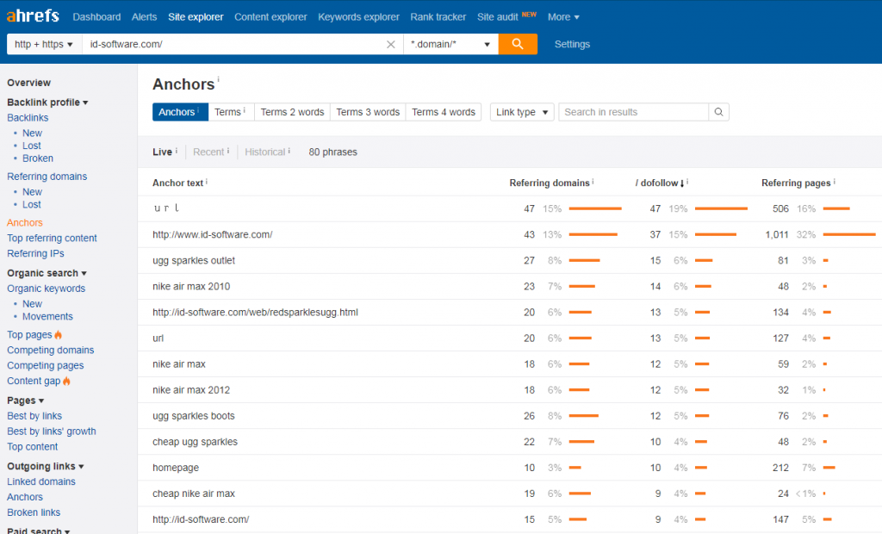Screen dimensions: 882x534
Task: Open Linked domains in the sidebar
Action: click(x=41, y=481)
